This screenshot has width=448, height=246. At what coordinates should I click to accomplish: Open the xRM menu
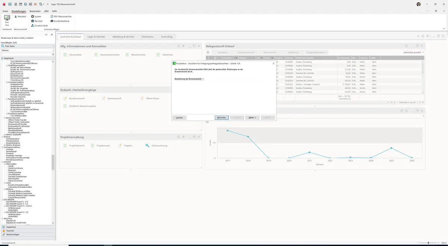(46, 11)
